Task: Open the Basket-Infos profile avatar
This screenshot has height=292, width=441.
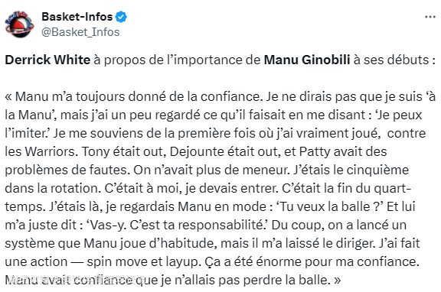Action: coord(19,24)
